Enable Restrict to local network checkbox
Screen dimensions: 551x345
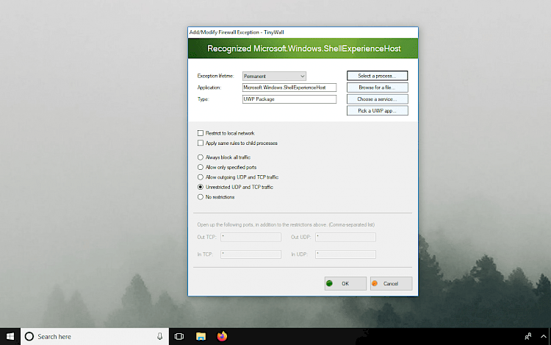pyautogui.click(x=201, y=133)
